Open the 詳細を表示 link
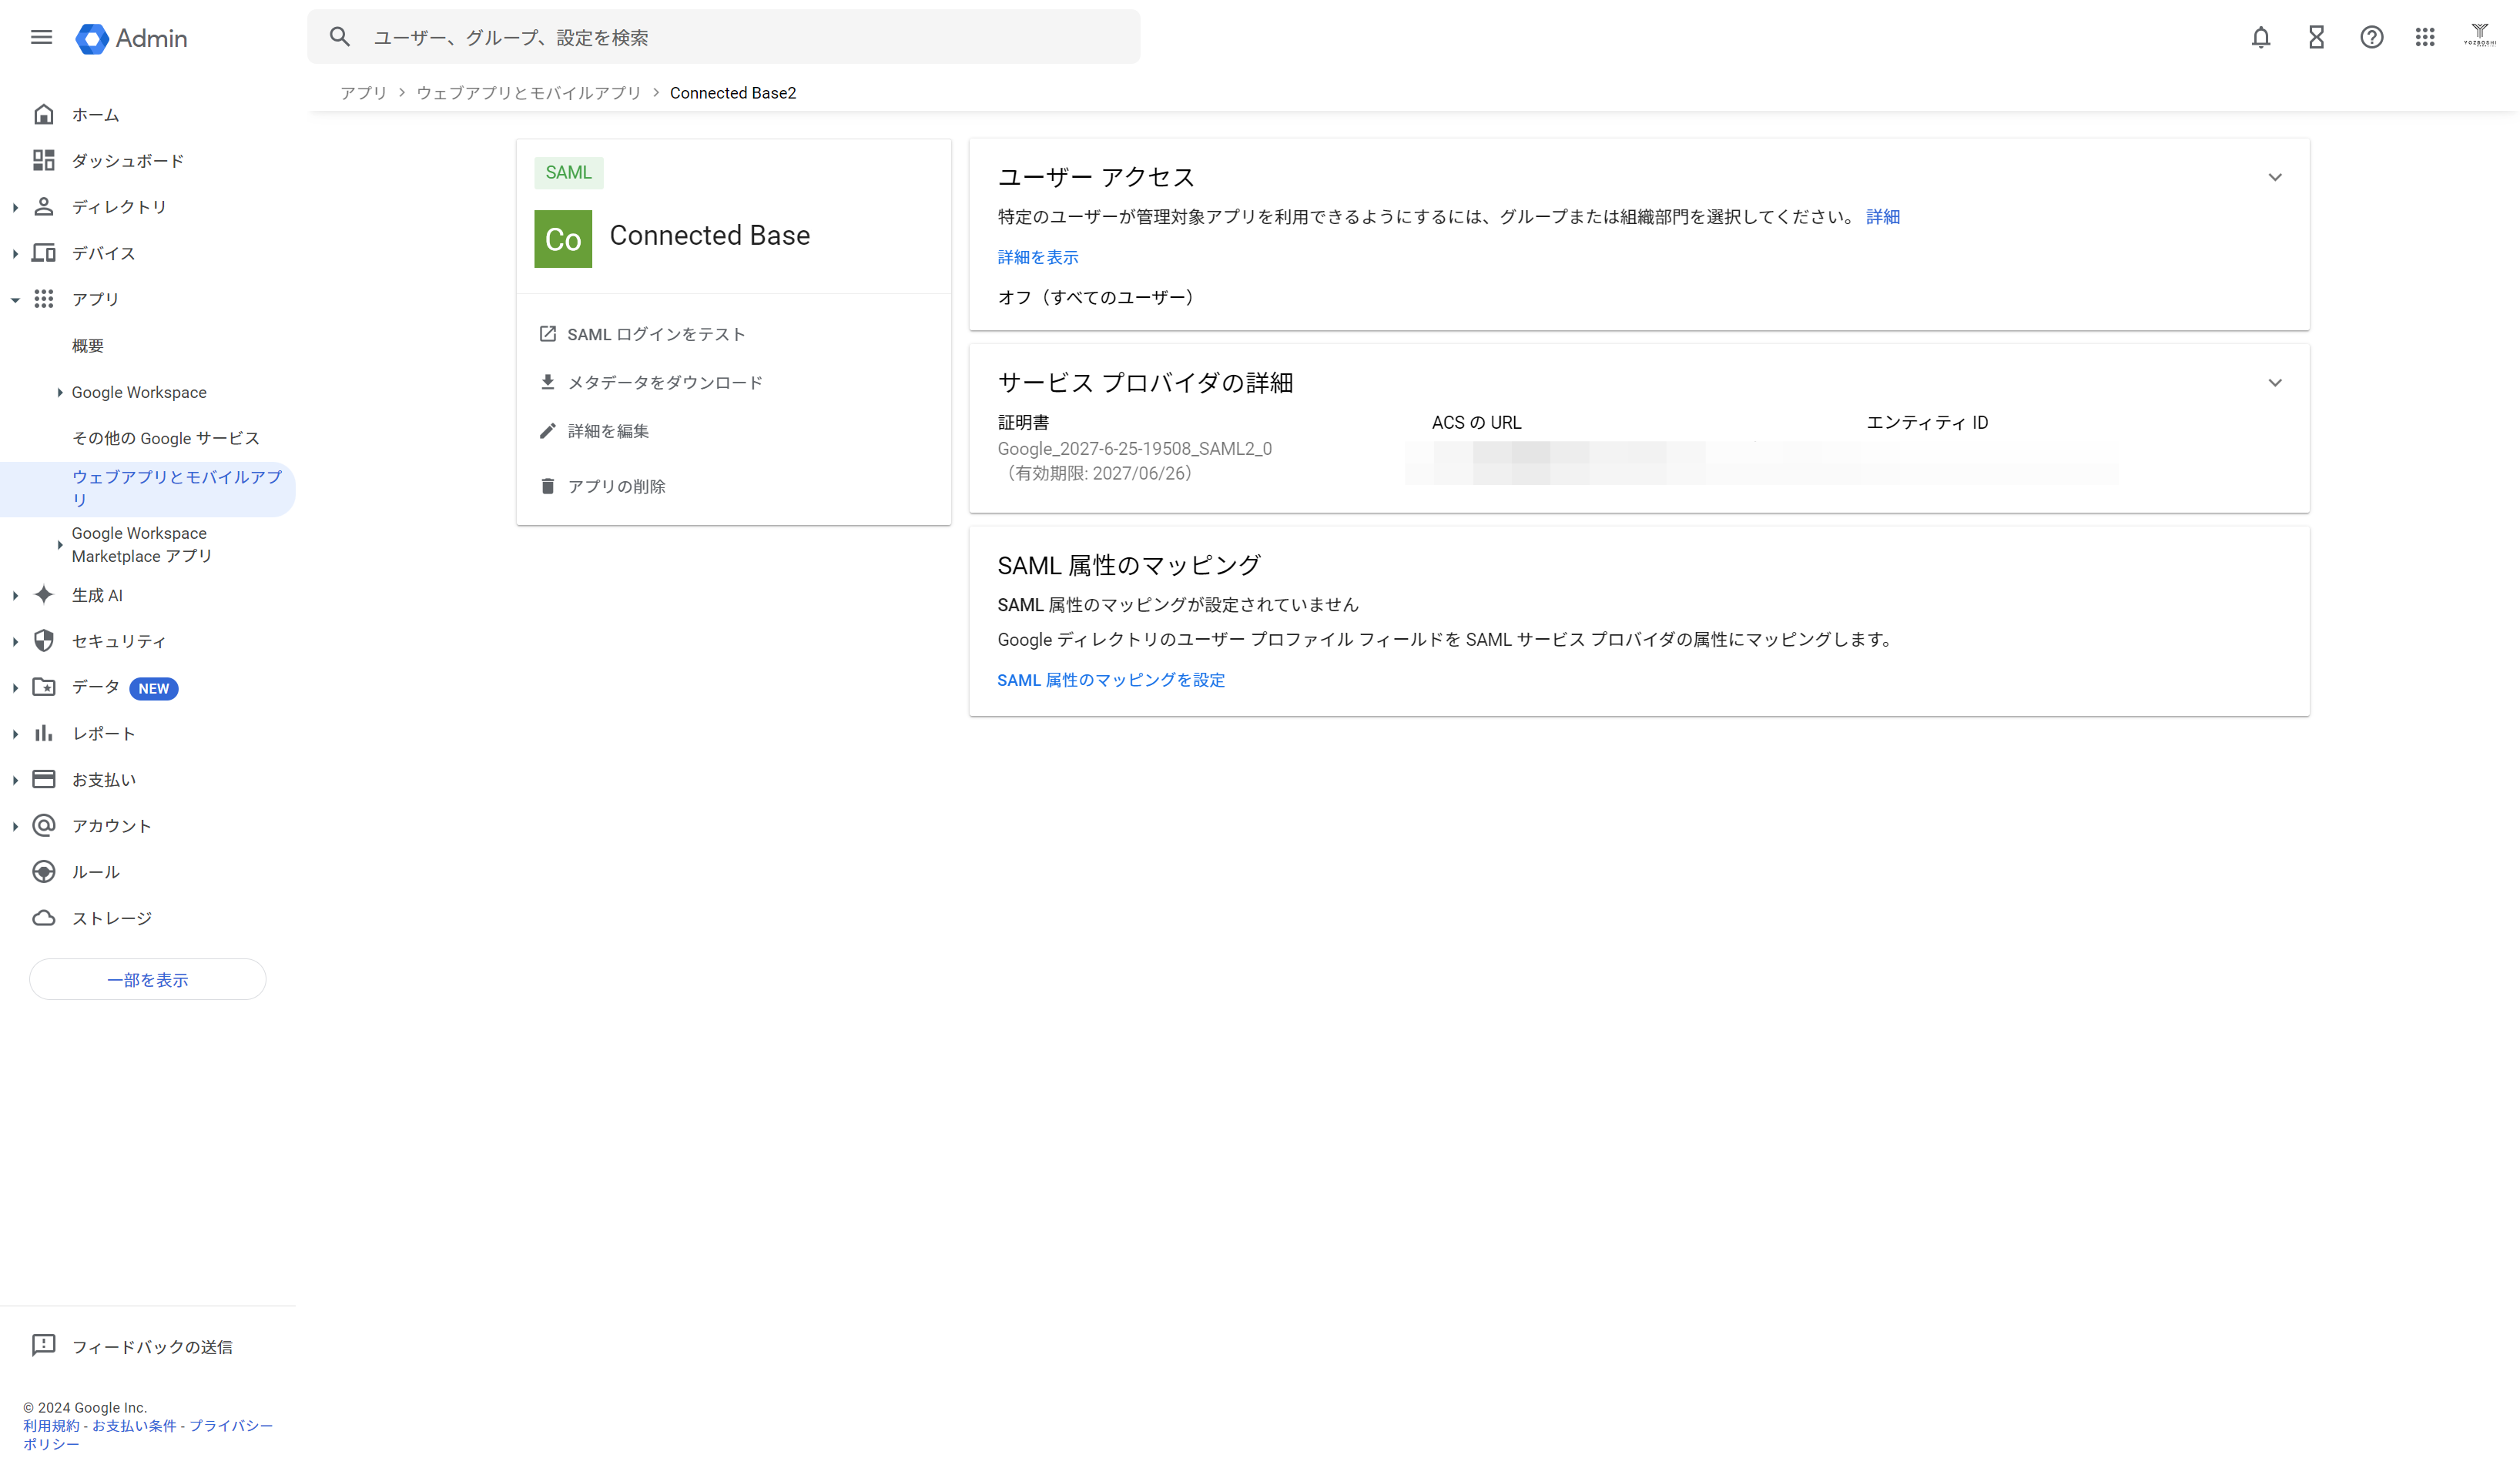 [1038, 257]
